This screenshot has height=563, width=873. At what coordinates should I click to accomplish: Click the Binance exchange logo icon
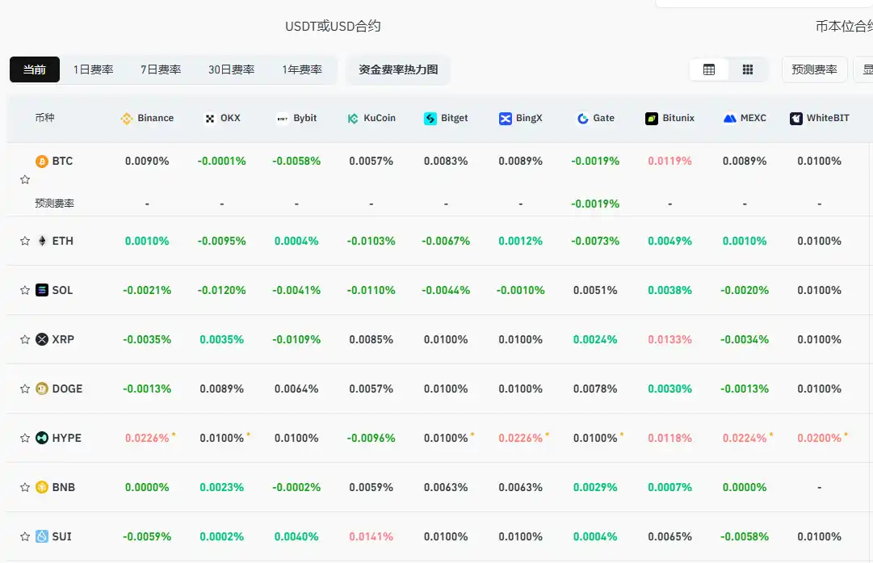(127, 119)
